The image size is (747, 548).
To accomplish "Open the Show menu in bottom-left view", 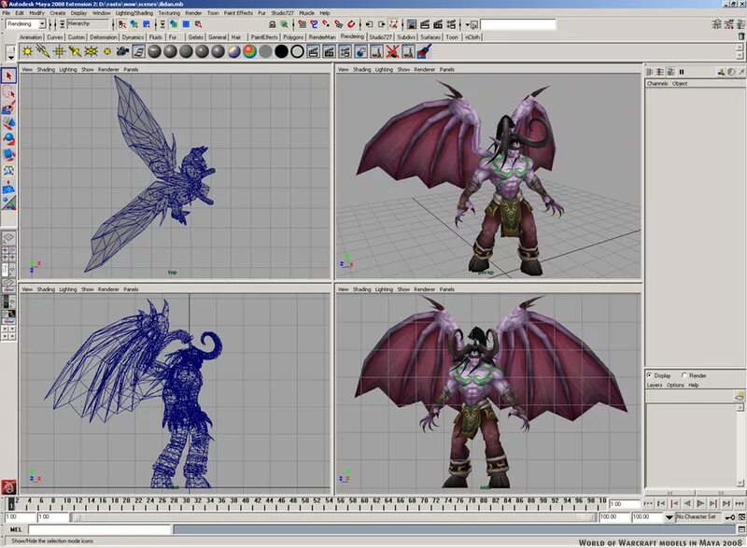I will (x=87, y=289).
